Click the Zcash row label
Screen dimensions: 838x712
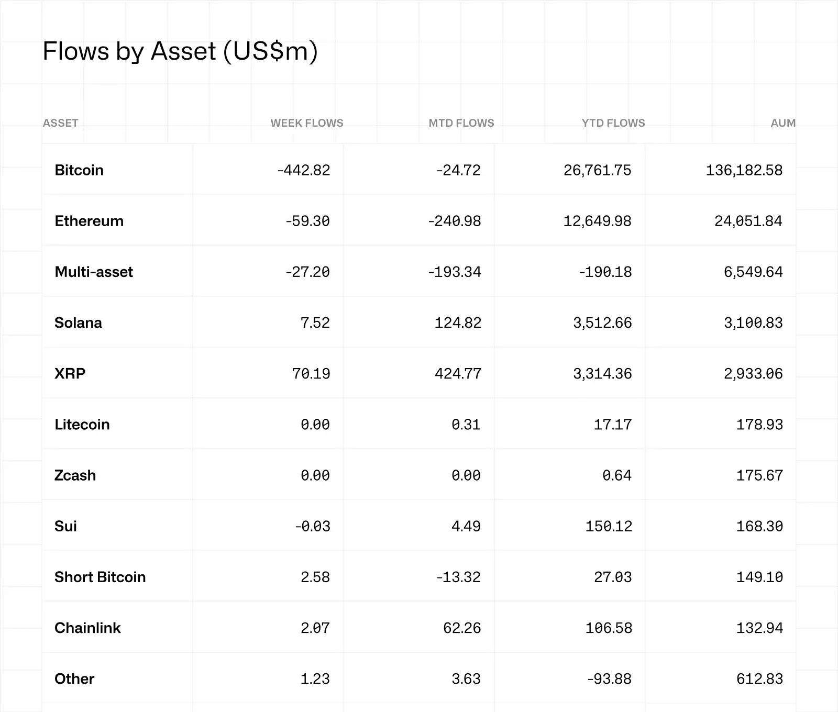75,475
